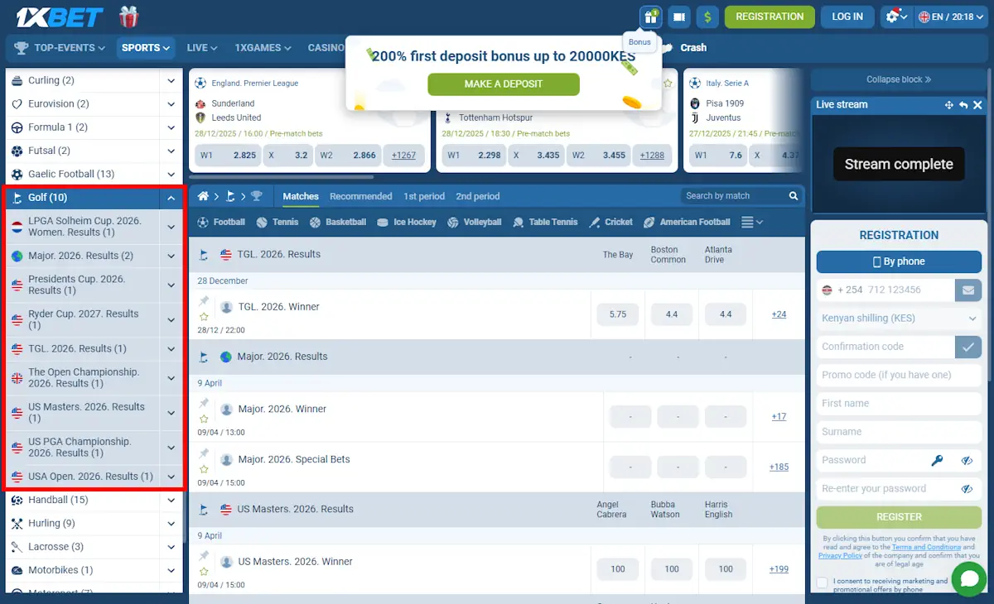Click the MAKE A DEPOSIT button
This screenshot has height=604, width=994.
point(504,84)
